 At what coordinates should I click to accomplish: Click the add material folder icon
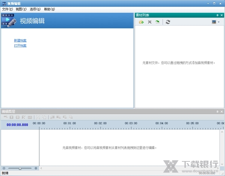click(x=141, y=22)
